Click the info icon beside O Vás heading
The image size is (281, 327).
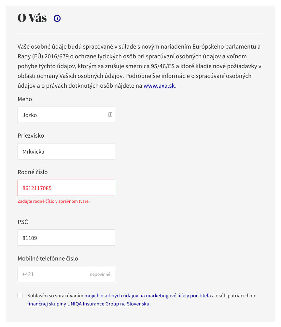tap(57, 19)
